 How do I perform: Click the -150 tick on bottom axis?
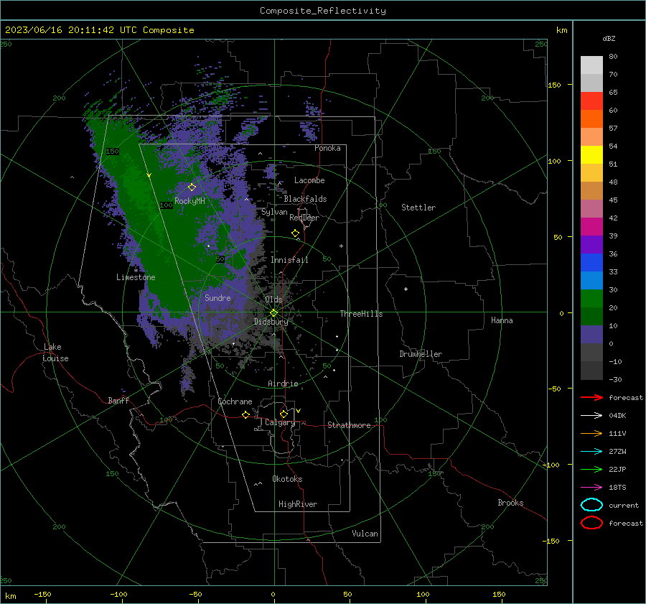pos(43,594)
